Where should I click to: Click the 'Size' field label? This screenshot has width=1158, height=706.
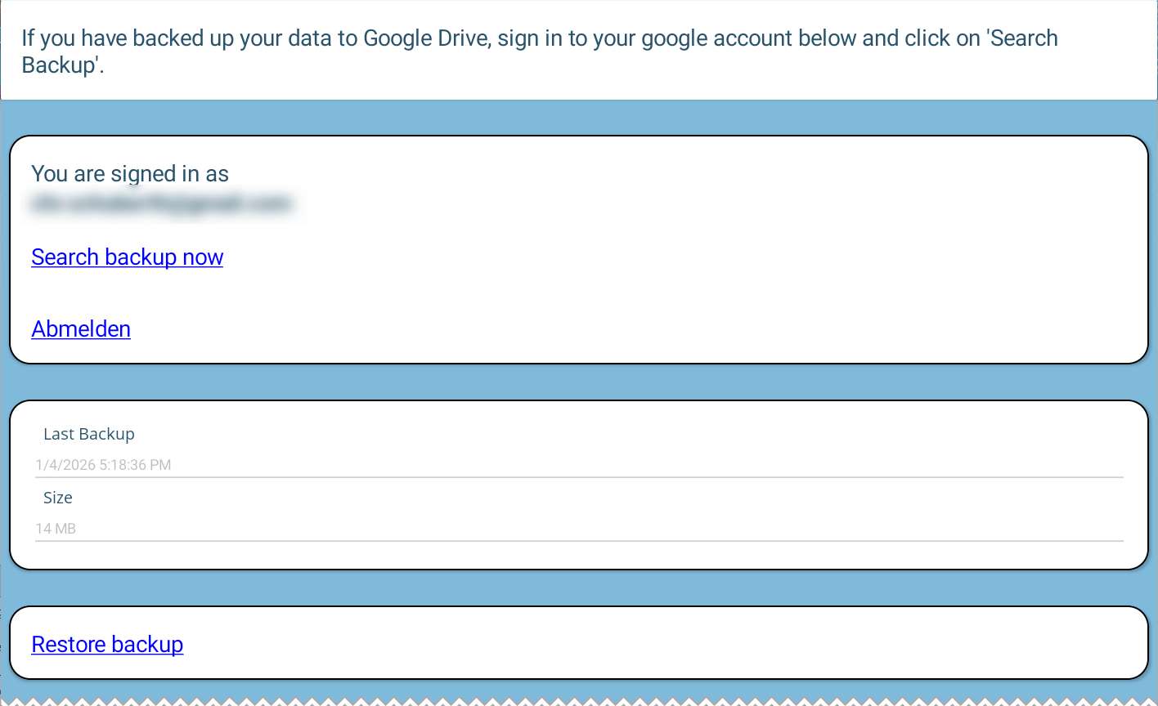[58, 498]
